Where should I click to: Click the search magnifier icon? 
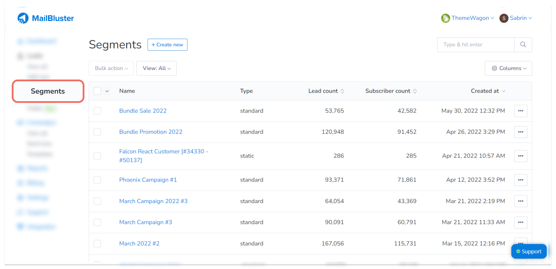pos(523,45)
